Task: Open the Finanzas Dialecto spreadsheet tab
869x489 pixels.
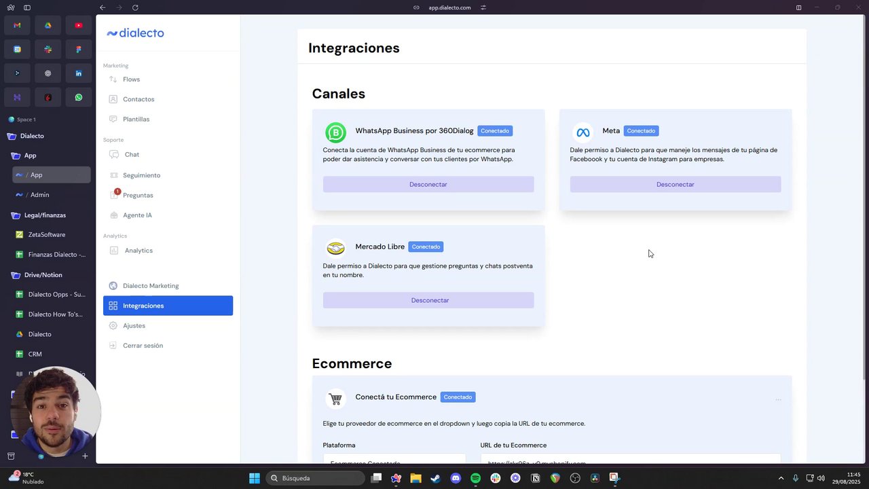Action: (x=52, y=255)
